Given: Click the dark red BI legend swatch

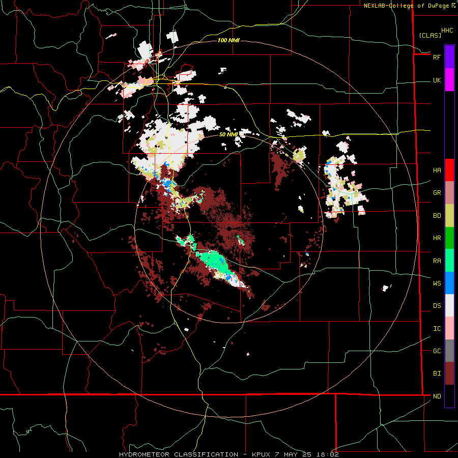Looking at the screenshot, I should (x=449, y=374).
